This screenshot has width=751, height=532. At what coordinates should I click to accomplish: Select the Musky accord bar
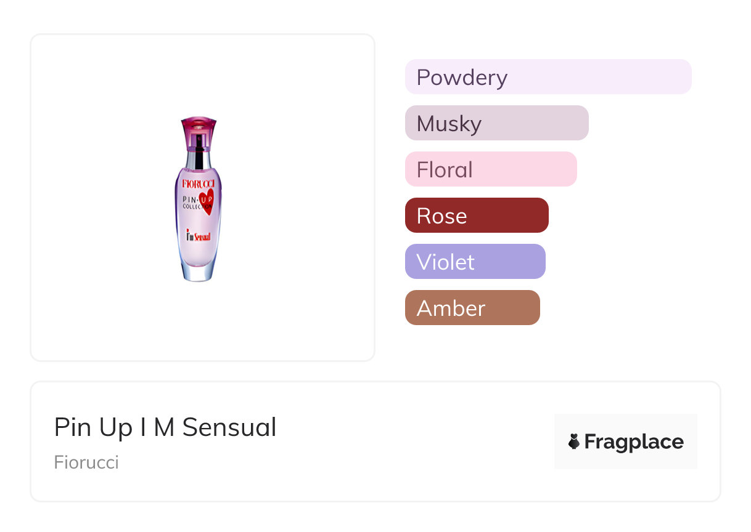tap(496, 123)
